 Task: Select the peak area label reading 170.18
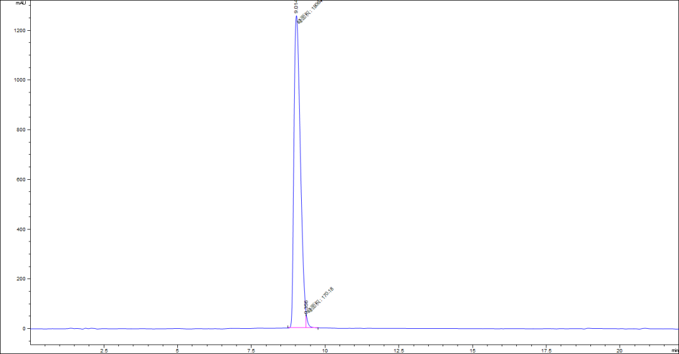click(321, 300)
